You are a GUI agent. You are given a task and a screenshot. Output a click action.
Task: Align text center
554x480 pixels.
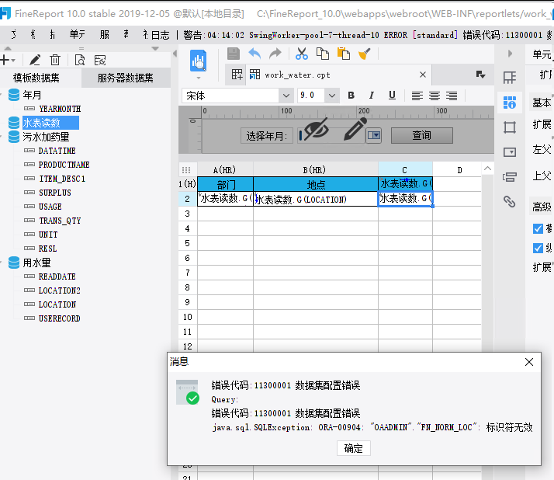(435, 96)
